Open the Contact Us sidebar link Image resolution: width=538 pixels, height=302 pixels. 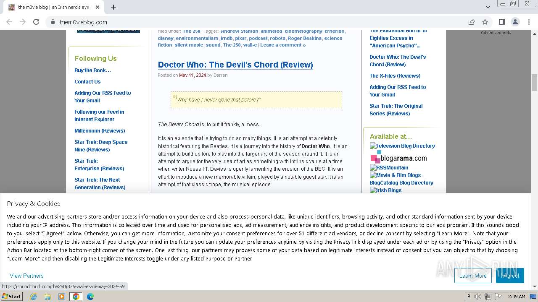coord(87,81)
